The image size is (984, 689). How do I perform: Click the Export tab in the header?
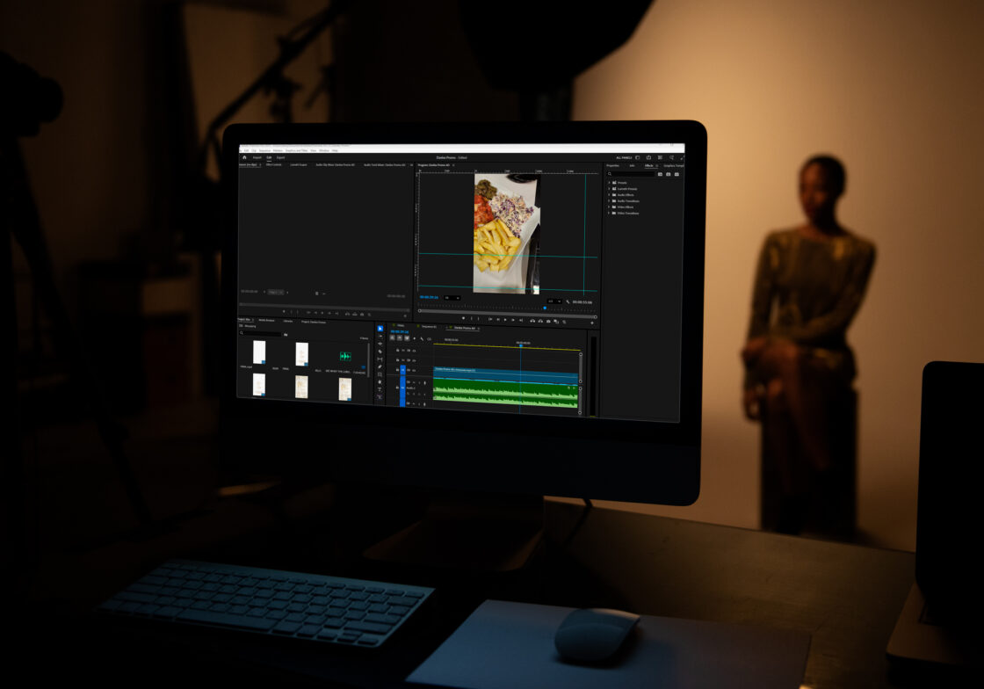[280, 157]
